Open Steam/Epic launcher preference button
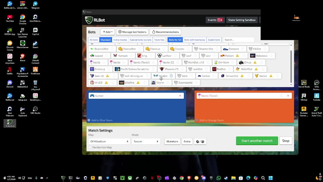 [x=200, y=142]
